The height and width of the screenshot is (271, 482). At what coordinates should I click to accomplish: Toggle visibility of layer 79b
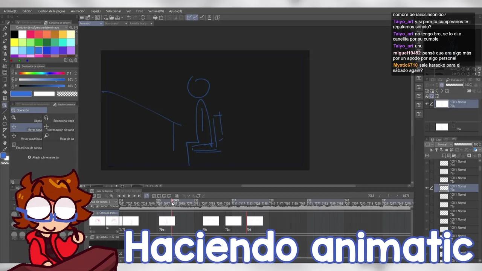pyautogui.click(x=427, y=180)
